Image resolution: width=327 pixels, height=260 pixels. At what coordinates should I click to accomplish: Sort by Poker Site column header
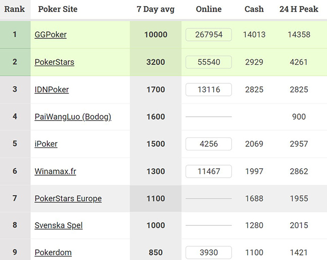click(x=58, y=9)
